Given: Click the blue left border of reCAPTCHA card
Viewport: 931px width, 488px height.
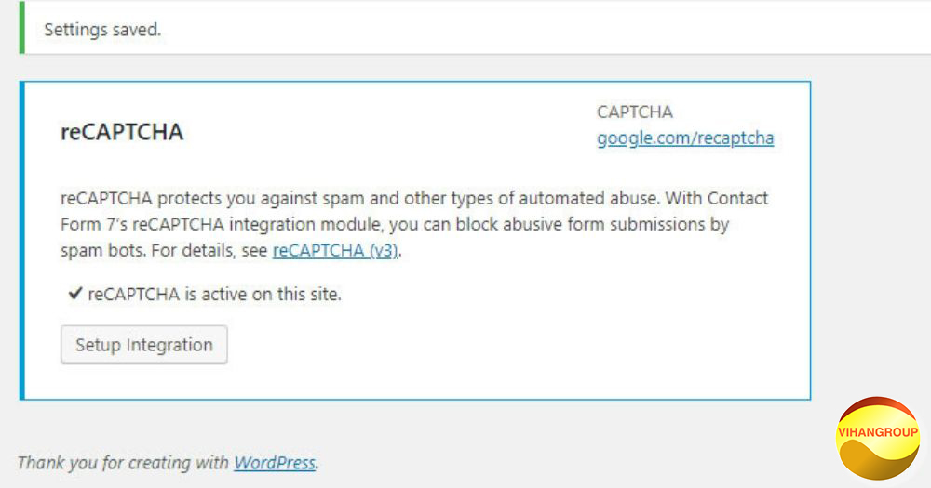Looking at the screenshot, I should click(22, 241).
